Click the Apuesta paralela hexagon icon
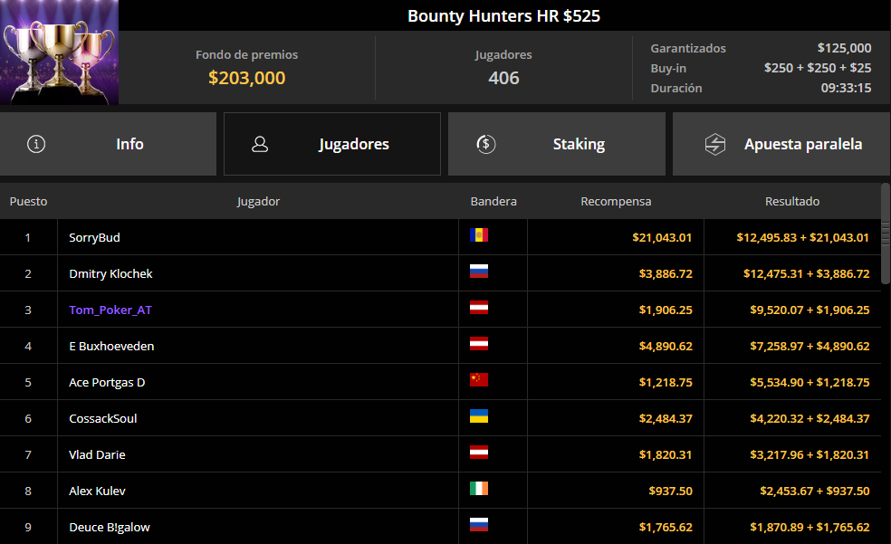The height and width of the screenshot is (544, 891). click(714, 144)
